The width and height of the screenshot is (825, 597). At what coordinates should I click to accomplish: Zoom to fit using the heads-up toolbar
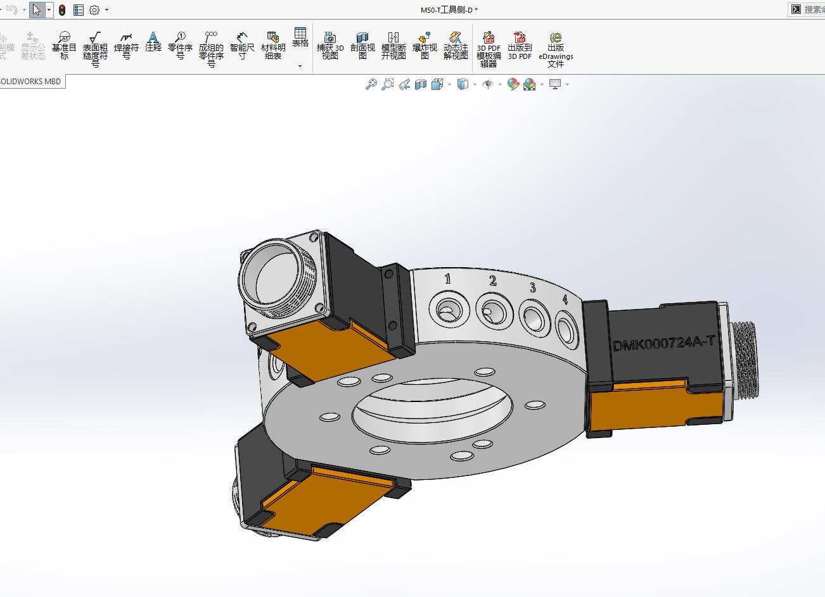click(371, 84)
